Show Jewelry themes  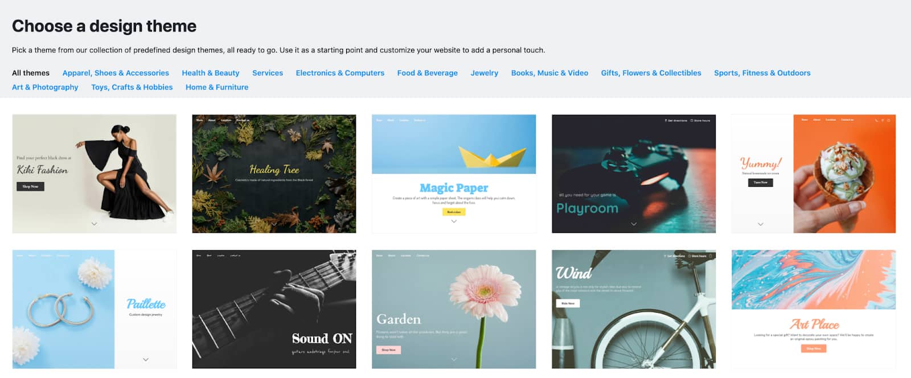(x=485, y=73)
